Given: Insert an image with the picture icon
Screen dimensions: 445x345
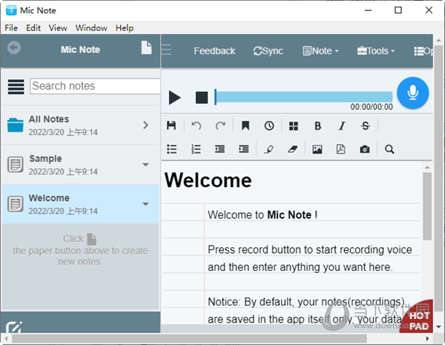Looking at the screenshot, I should pos(317,149).
